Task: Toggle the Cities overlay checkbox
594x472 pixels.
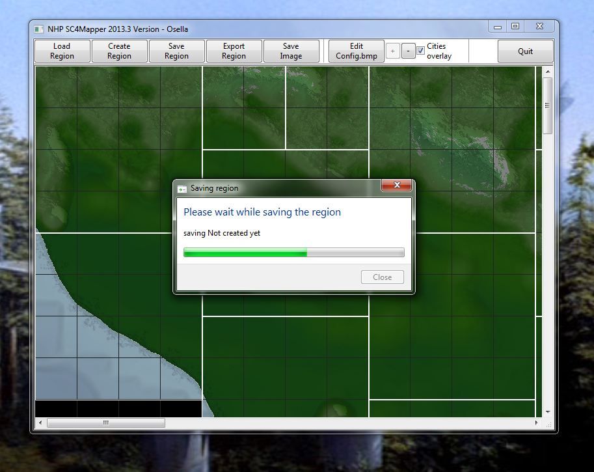Action: (x=420, y=50)
